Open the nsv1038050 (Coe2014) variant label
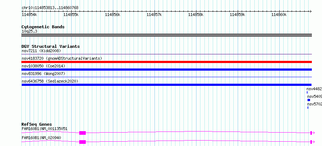The width and height of the screenshot is (322, 146). tap(43, 66)
